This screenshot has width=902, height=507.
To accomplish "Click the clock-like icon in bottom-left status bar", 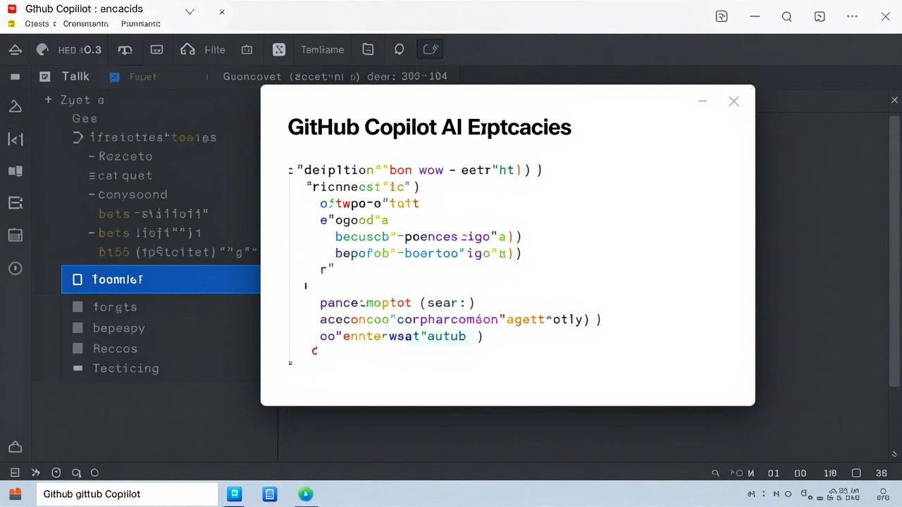I will pyautogui.click(x=56, y=473).
